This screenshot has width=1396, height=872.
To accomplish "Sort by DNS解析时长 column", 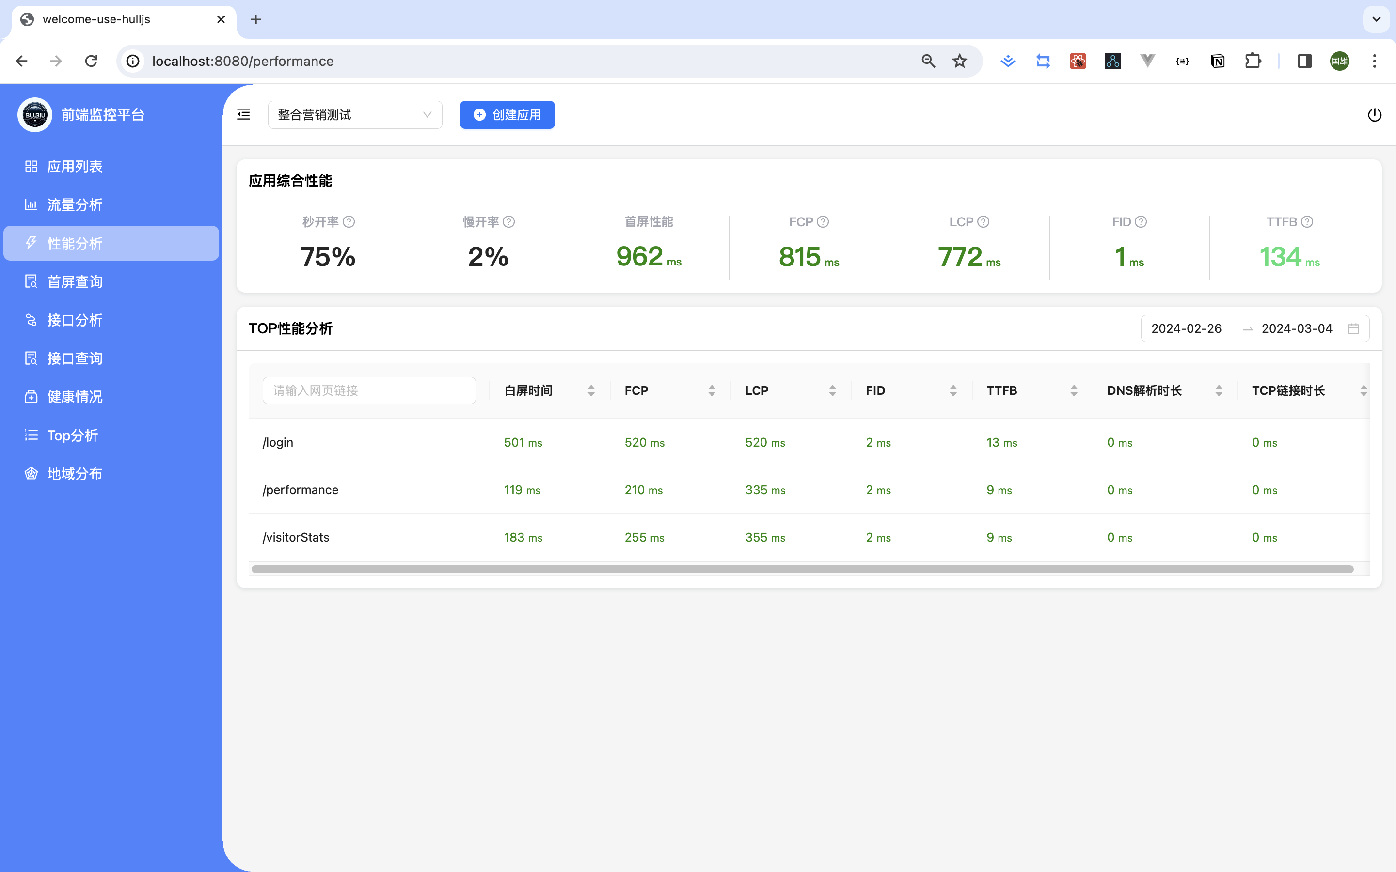I will (1218, 390).
